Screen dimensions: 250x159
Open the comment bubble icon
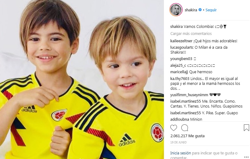185,128
